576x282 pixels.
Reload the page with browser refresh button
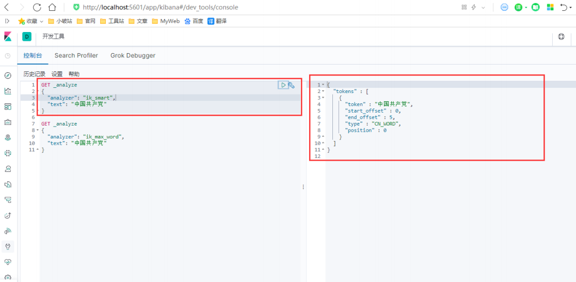pos(37,7)
